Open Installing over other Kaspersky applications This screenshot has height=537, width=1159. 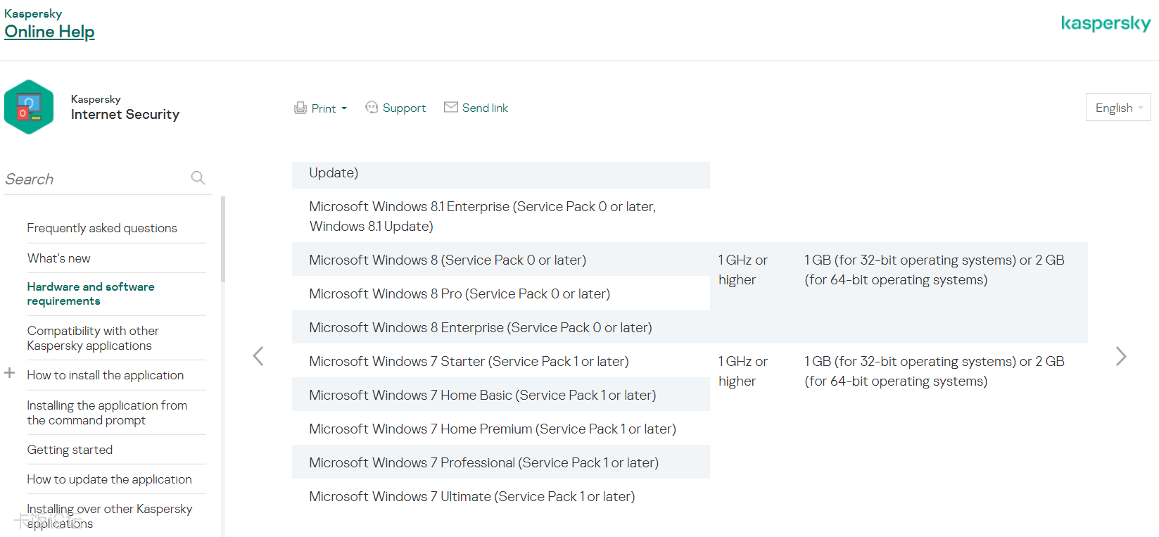coord(110,516)
